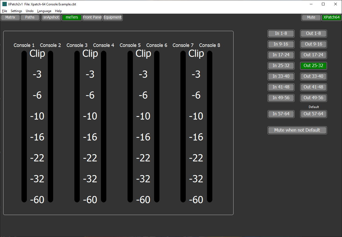Screen dimensions: 342x237
Task: Click the Console 3 meter label
Action: (77, 45)
